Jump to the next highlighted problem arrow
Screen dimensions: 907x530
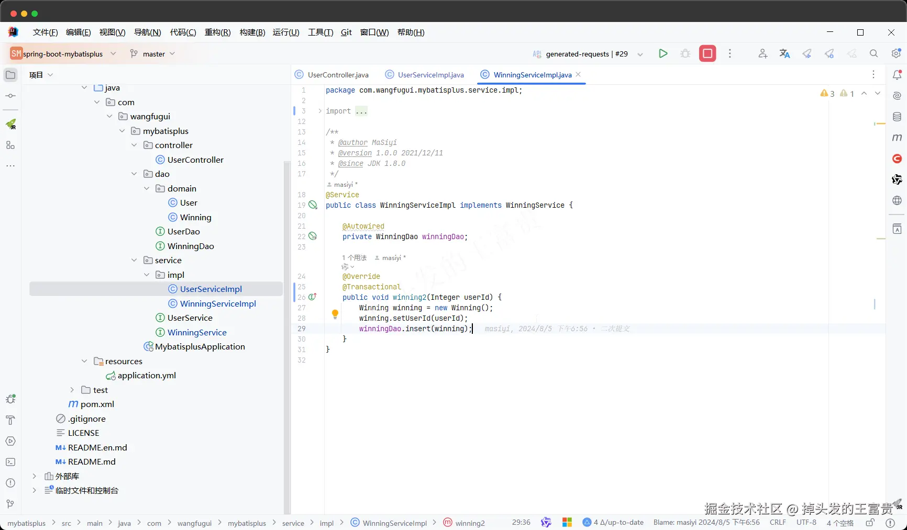[878, 94]
